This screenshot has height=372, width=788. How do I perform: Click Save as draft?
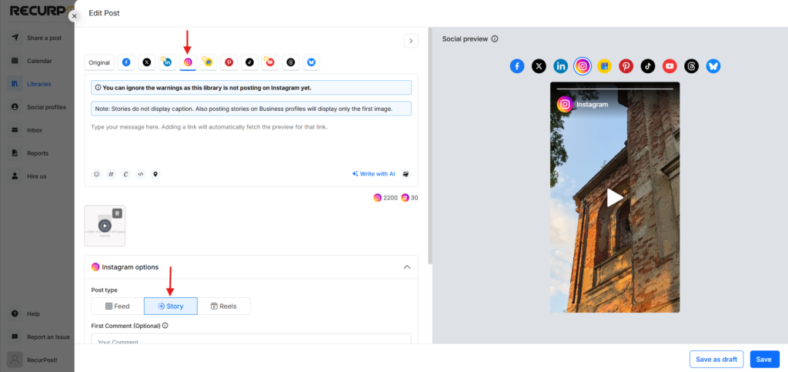click(x=716, y=360)
